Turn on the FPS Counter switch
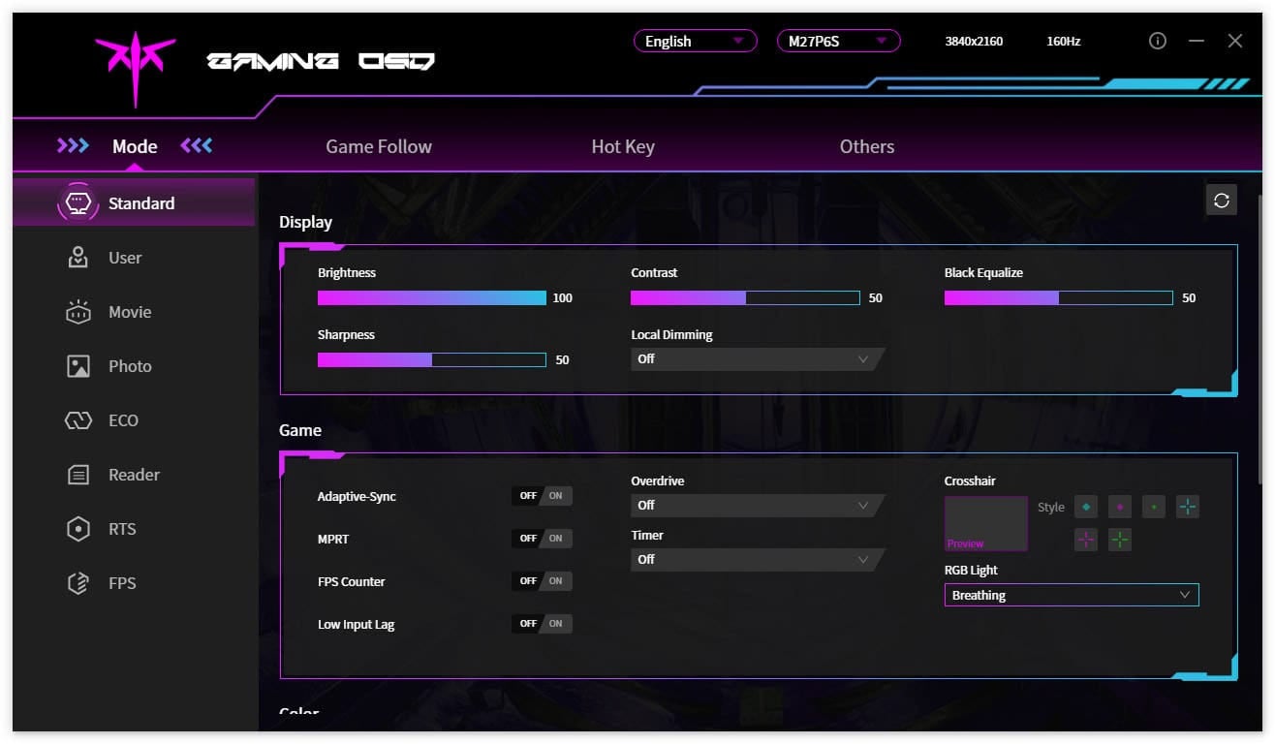 [542, 581]
